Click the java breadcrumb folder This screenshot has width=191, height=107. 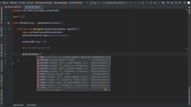click(22, 3)
